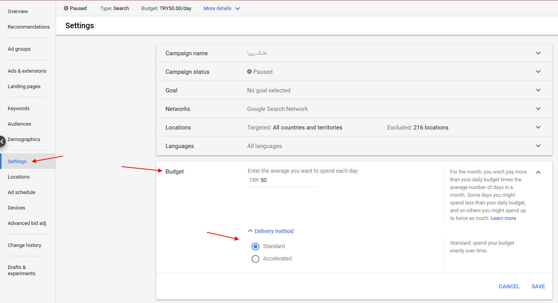
Task: Click the pause icon beside Campaign status value
Action: click(x=249, y=71)
